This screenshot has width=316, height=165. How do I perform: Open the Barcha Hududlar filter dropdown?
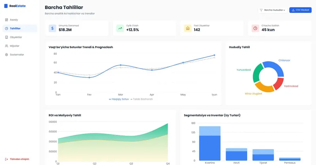pos(273,10)
